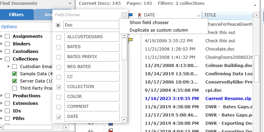Click the blue flag column header icon
The width and height of the screenshot is (264, 132).
pyautogui.click(x=131, y=15)
